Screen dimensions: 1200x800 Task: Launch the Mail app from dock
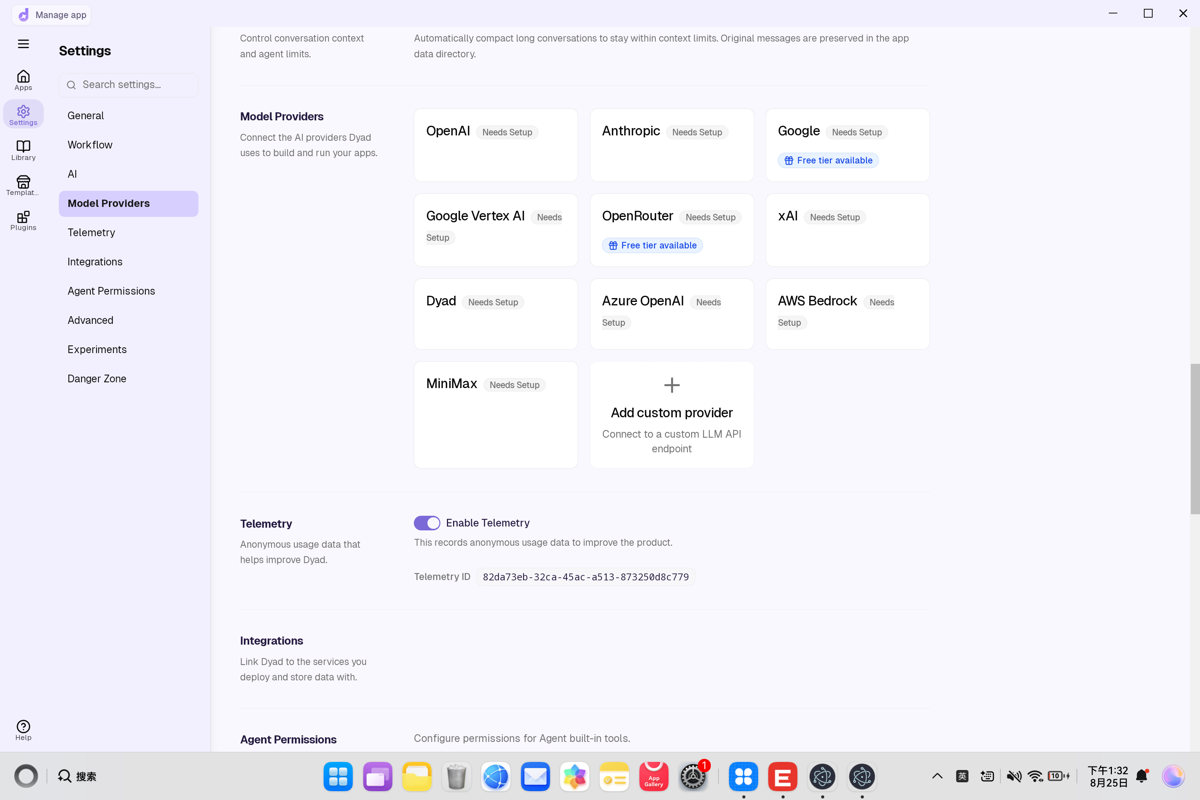[535, 777]
